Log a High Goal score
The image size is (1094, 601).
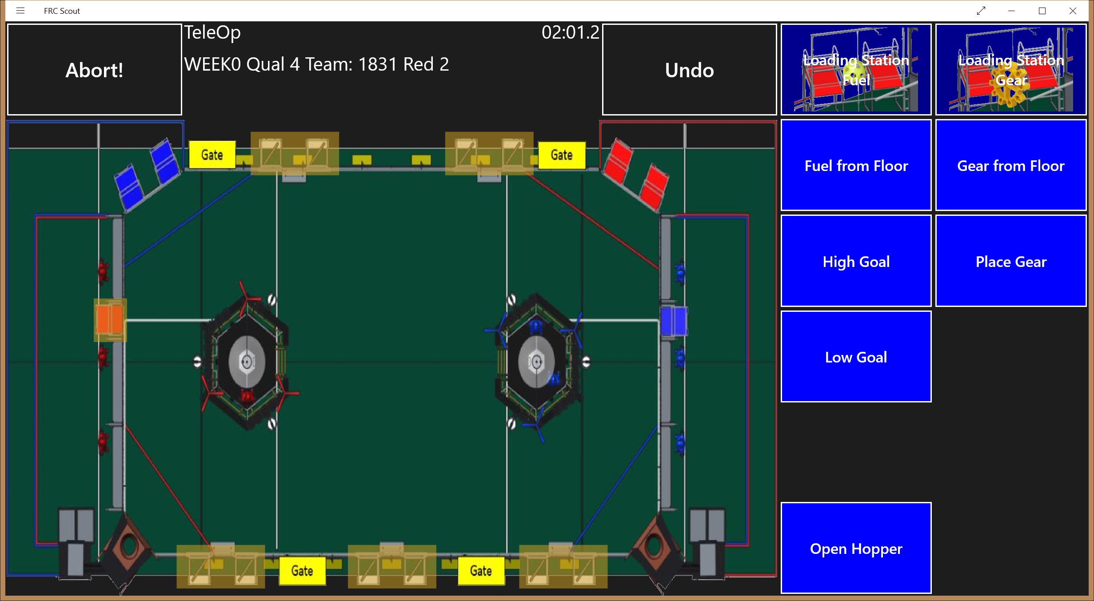click(856, 261)
